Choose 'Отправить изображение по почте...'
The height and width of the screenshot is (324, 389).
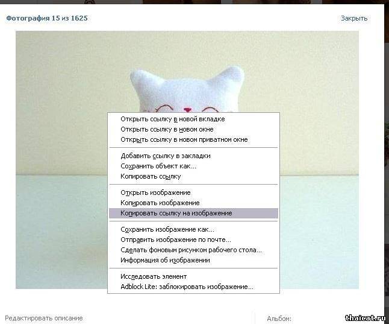(193, 240)
